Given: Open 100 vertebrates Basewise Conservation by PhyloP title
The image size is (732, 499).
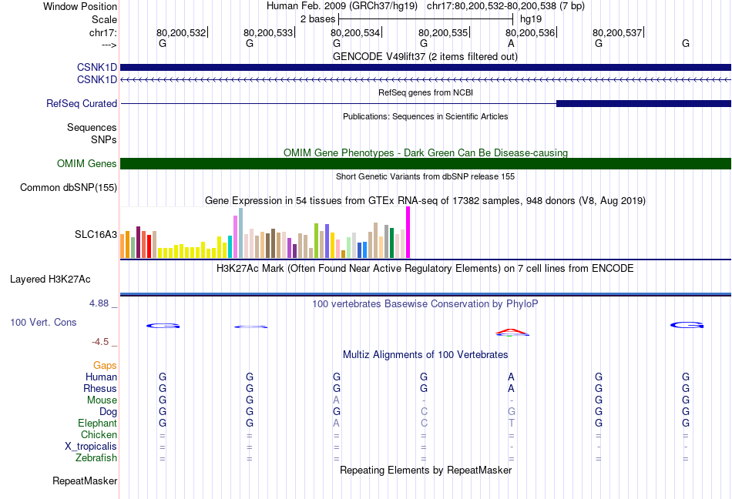Looking at the screenshot, I should click(425, 303).
